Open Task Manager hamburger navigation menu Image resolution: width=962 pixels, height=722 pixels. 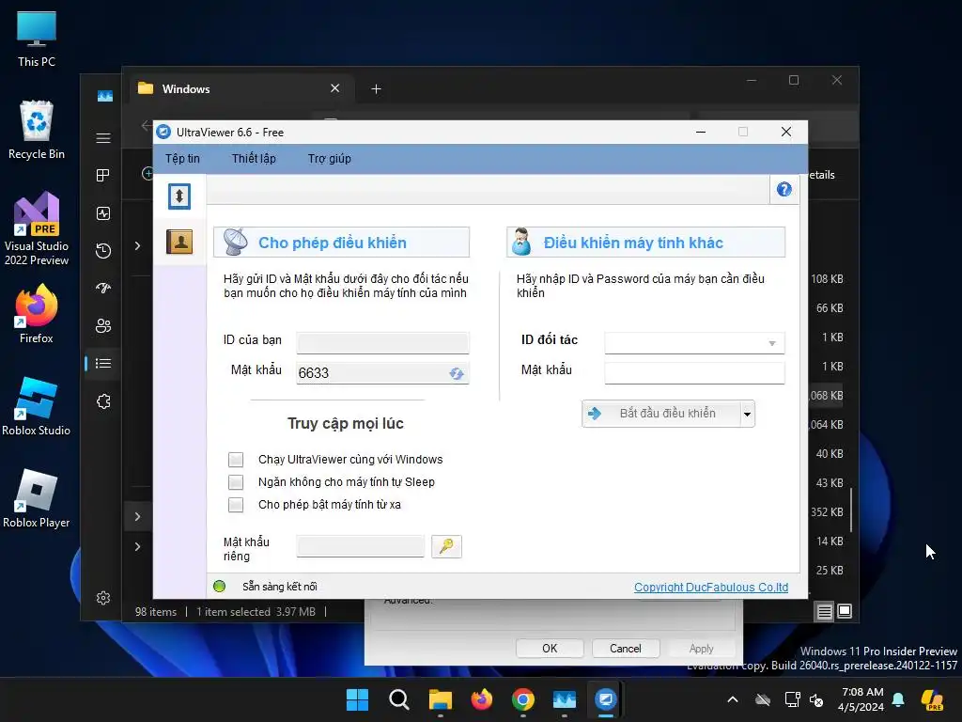click(x=103, y=138)
